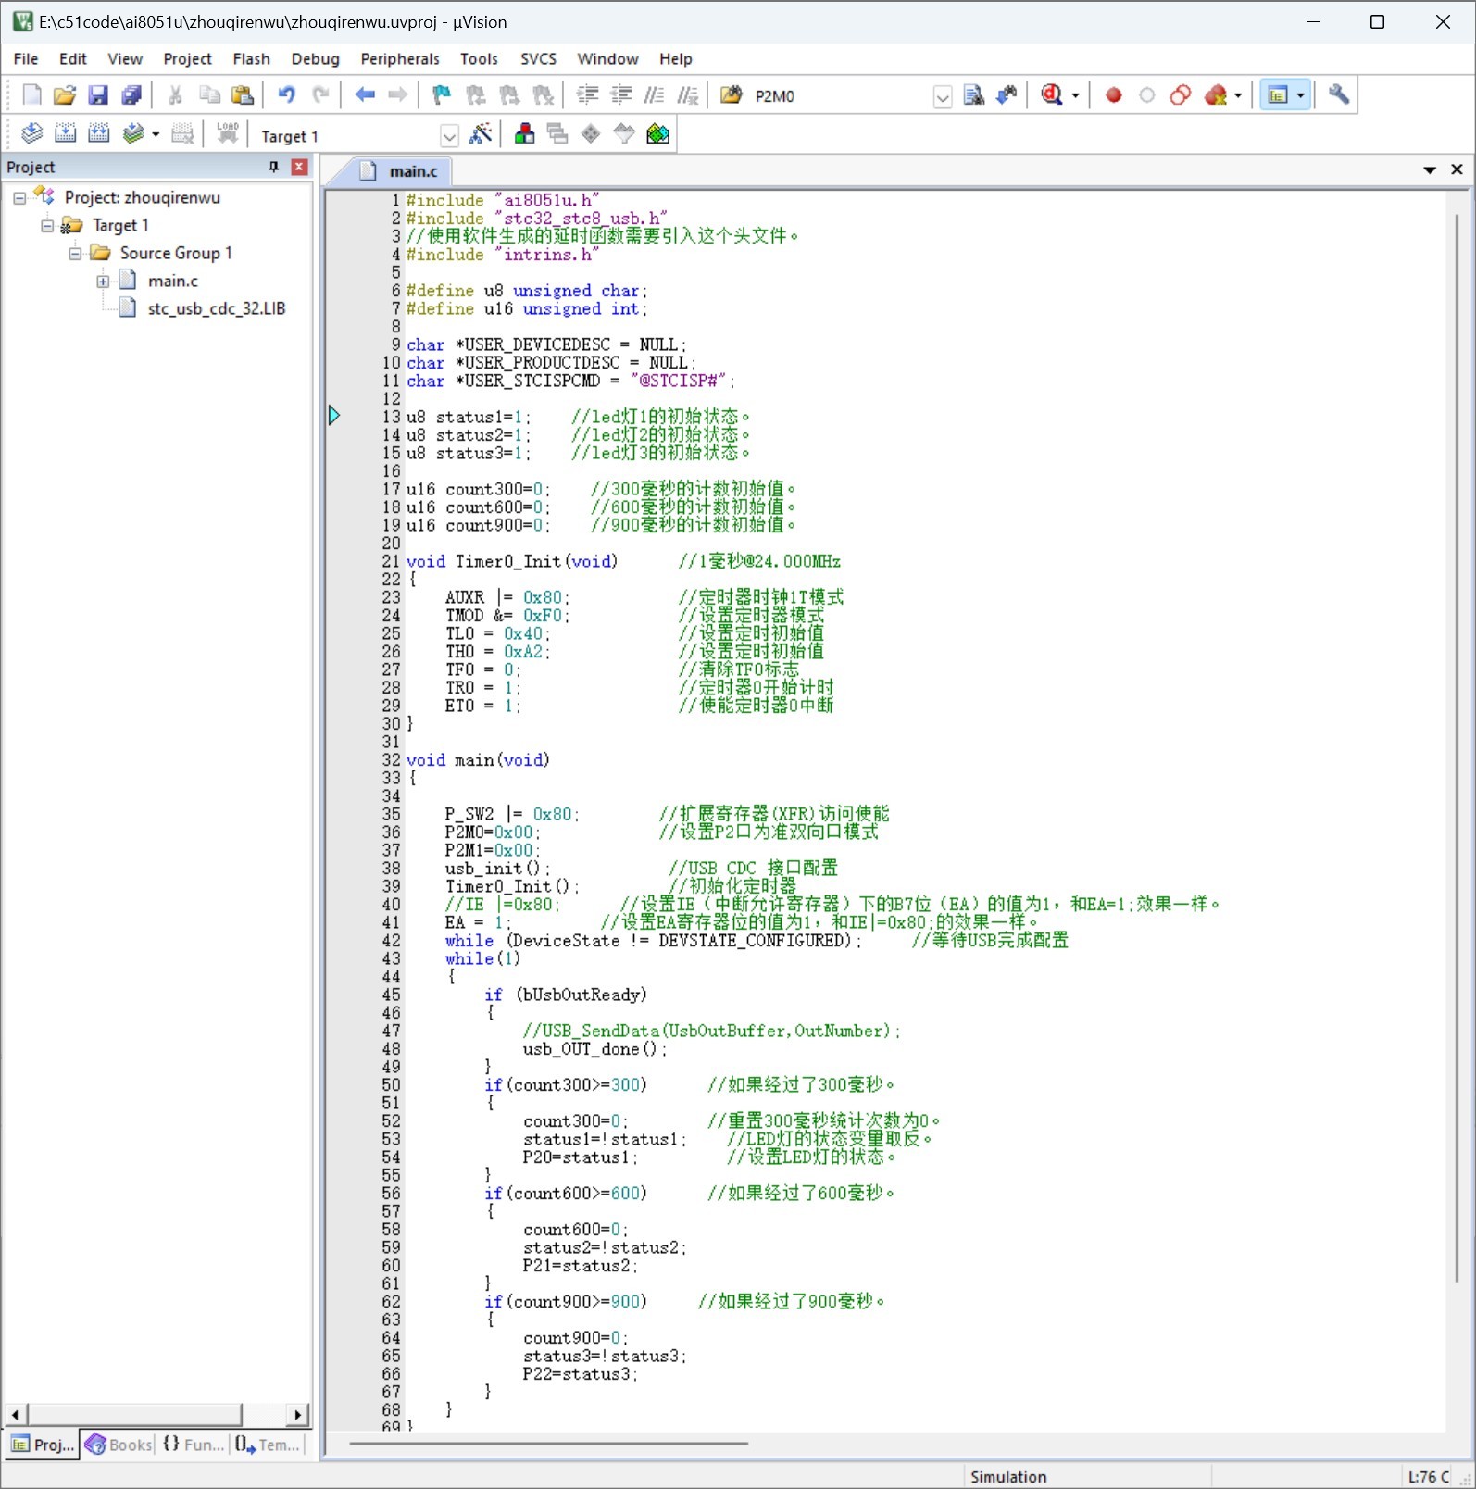Click the editor horizontal scrollbar thumb

point(548,1443)
